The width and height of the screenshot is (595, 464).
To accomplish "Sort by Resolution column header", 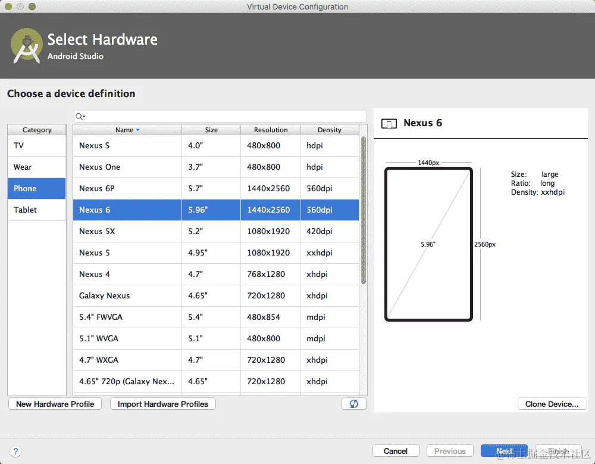I will pyautogui.click(x=271, y=130).
